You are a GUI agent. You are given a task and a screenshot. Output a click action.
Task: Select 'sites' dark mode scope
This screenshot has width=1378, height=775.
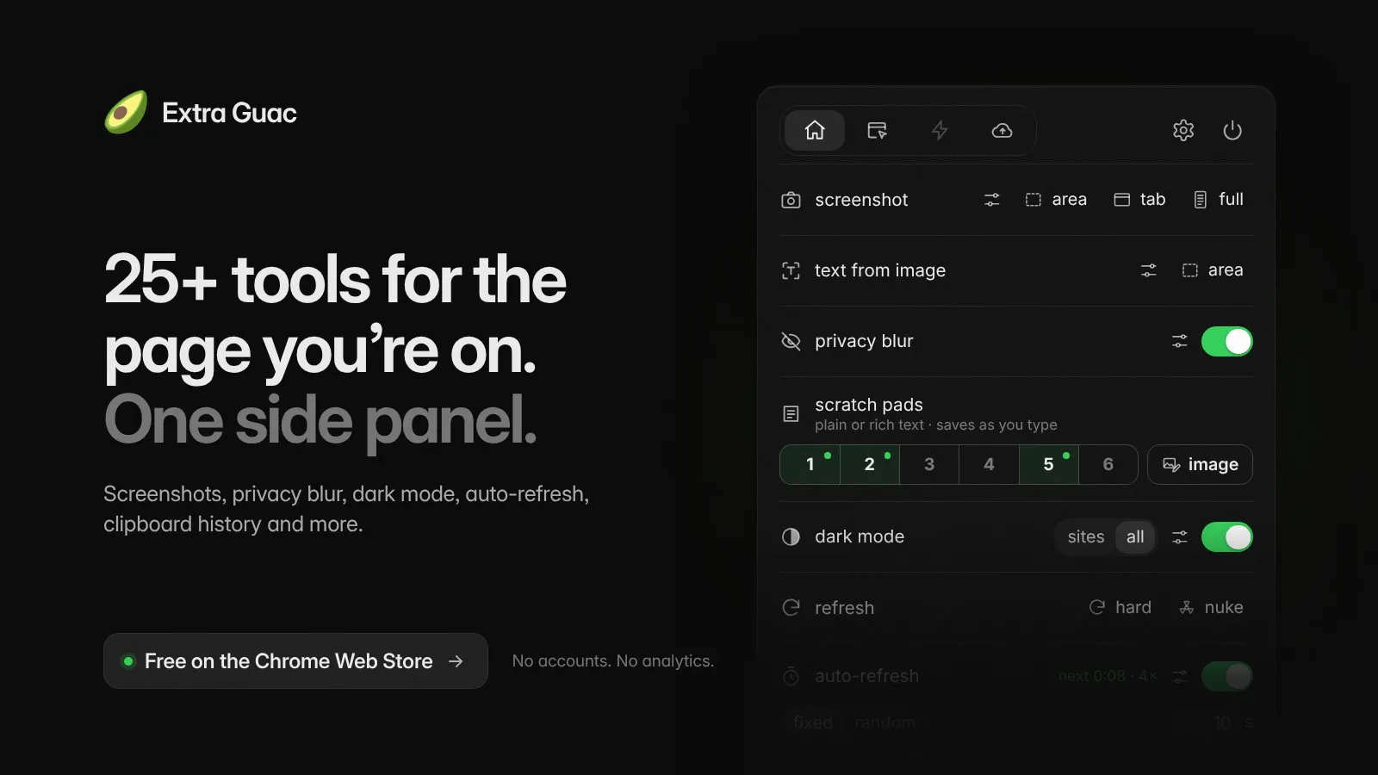[x=1086, y=537]
